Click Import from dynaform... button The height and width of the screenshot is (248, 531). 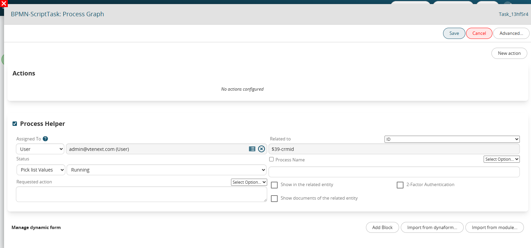pos(432,227)
